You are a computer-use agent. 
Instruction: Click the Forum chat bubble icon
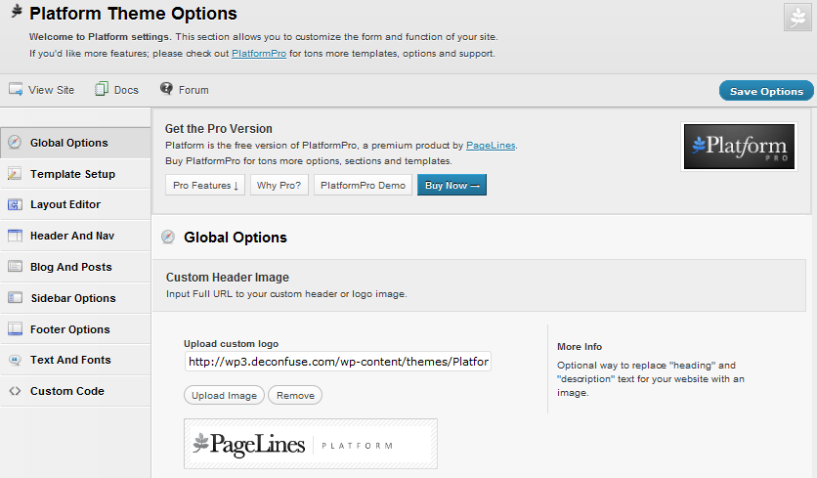(166, 88)
